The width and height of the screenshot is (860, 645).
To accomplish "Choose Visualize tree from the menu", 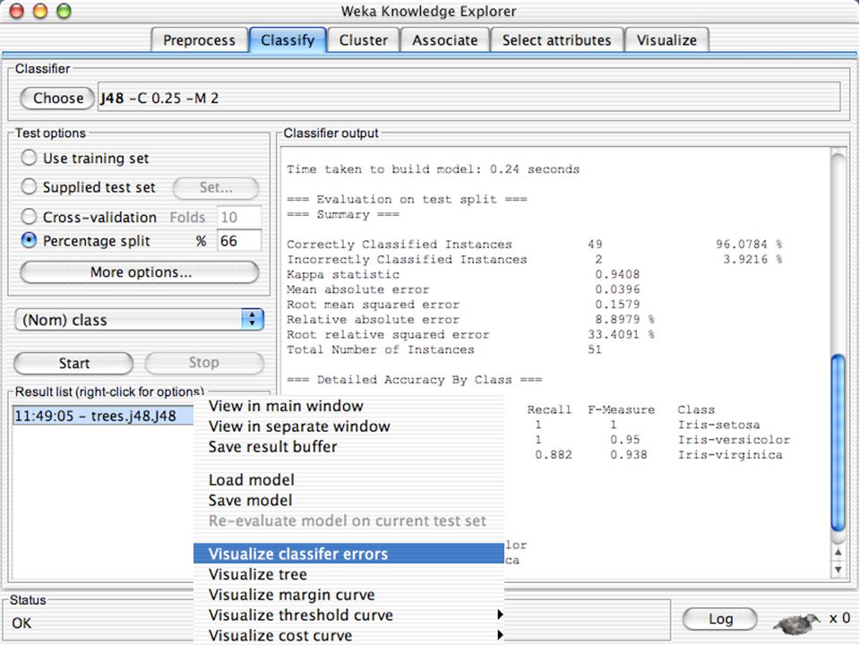I will coord(348,574).
